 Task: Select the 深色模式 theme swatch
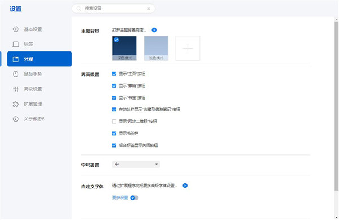(124, 48)
